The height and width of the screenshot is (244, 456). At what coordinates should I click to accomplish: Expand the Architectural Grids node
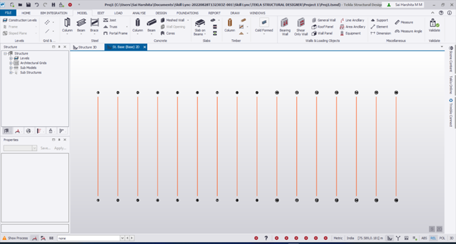11,63
